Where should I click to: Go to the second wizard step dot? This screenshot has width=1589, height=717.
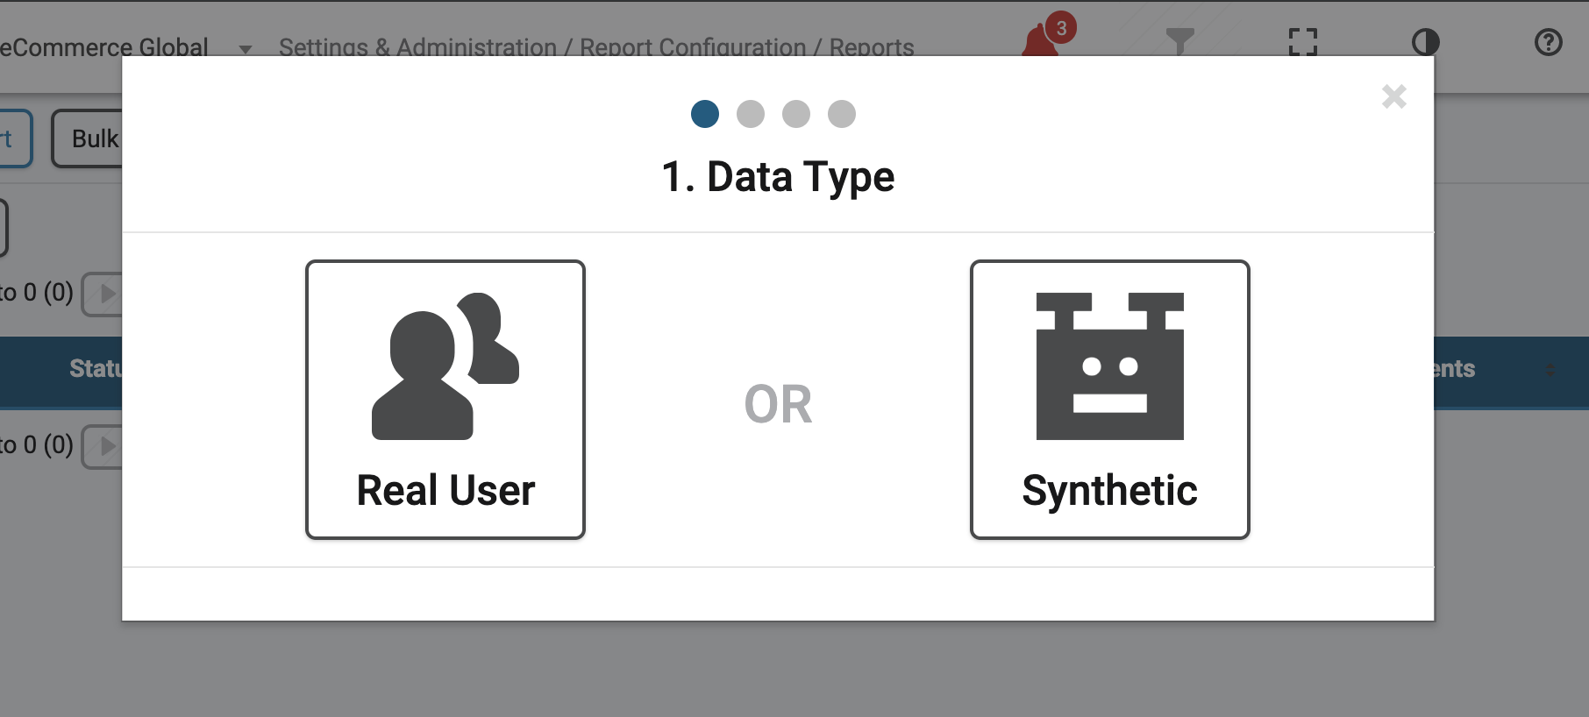[751, 114]
